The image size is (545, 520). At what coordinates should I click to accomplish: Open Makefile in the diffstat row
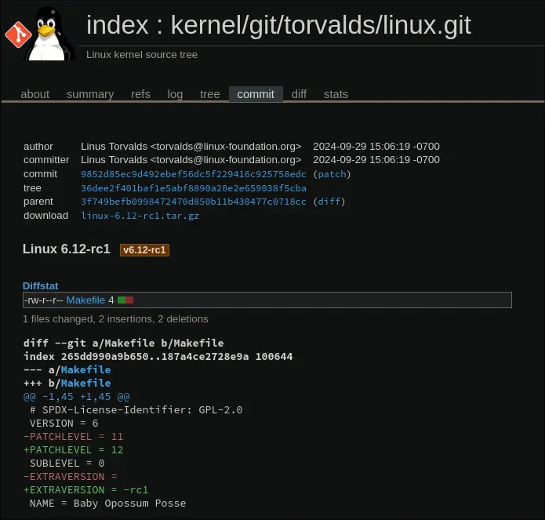(85, 300)
